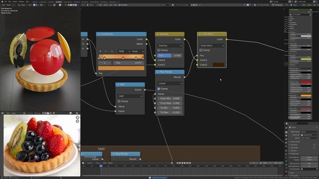Click the TART frame label
The image size is (319, 179).
pyautogui.click(x=101, y=149)
